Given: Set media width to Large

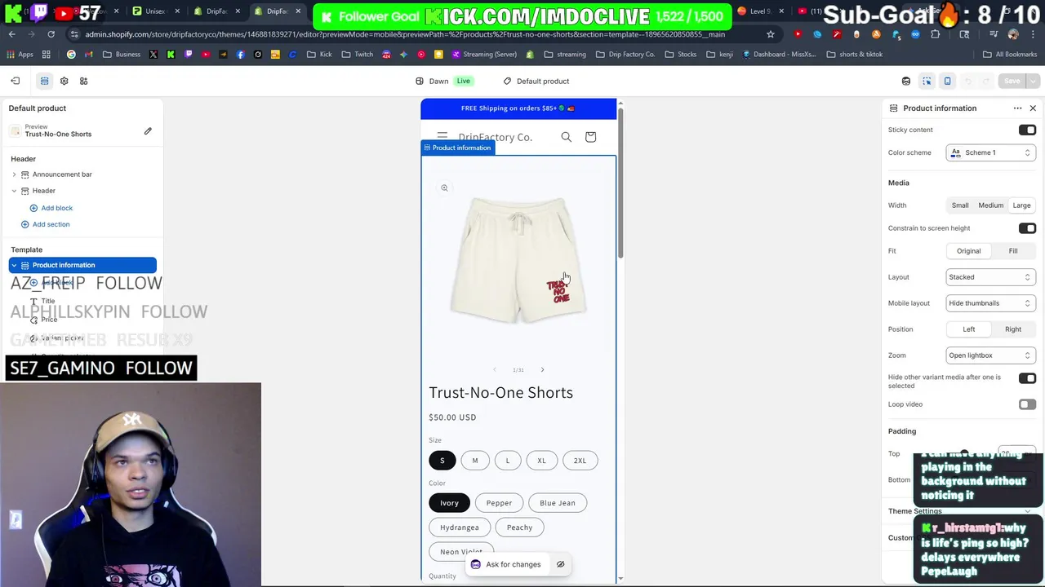Looking at the screenshot, I should click(x=1021, y=205).
